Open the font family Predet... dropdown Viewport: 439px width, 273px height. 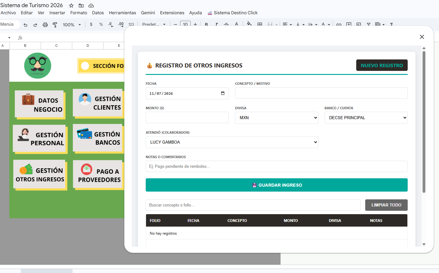tap(154, 24)
